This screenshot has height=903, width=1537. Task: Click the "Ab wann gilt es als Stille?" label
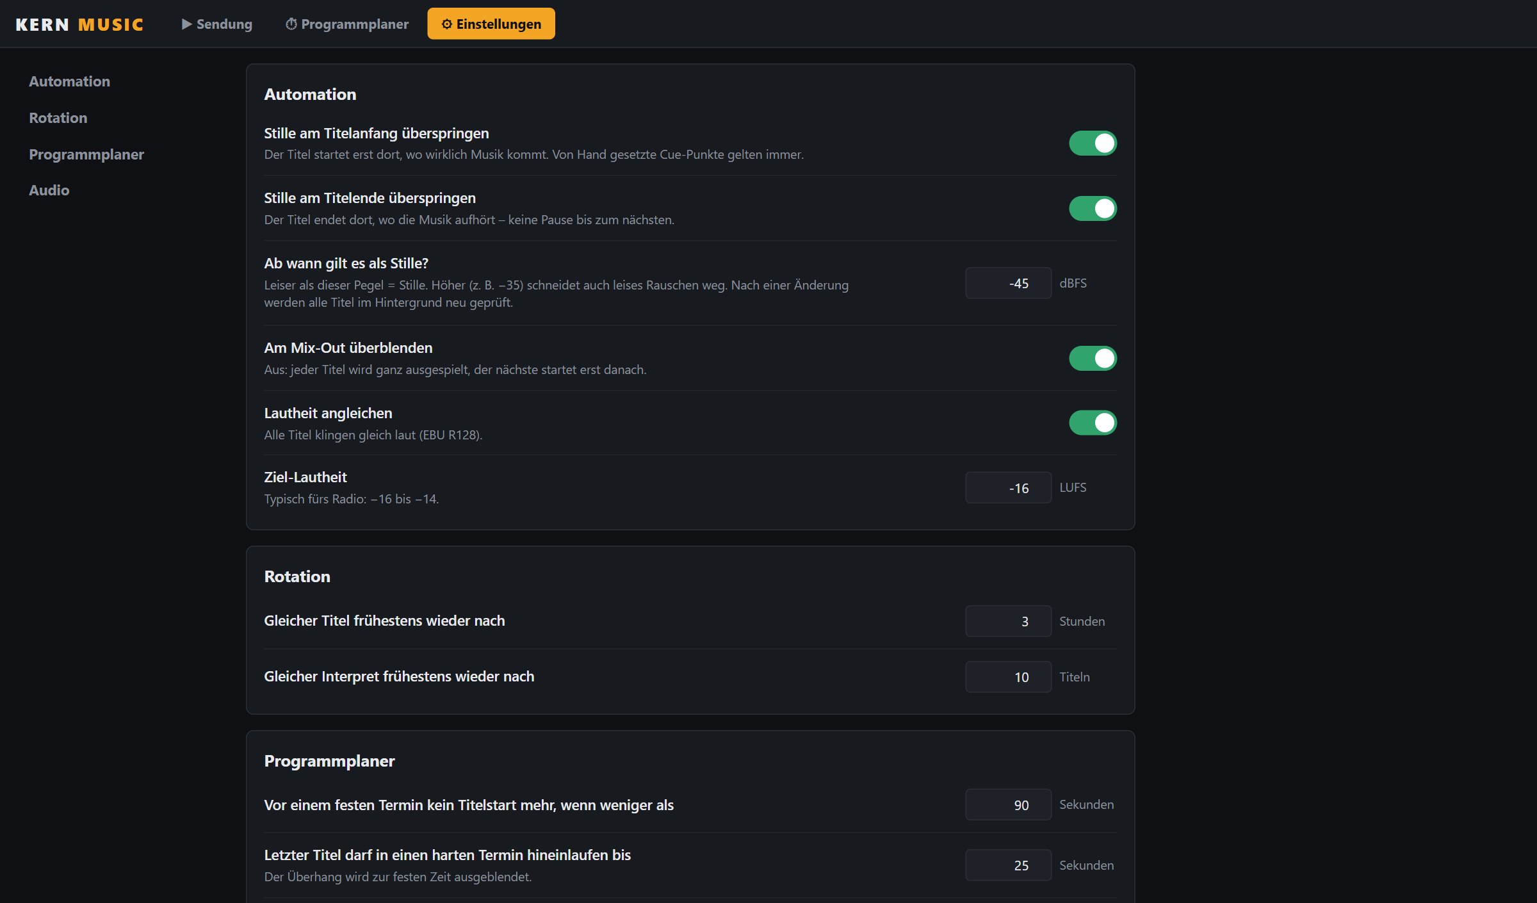346,263
